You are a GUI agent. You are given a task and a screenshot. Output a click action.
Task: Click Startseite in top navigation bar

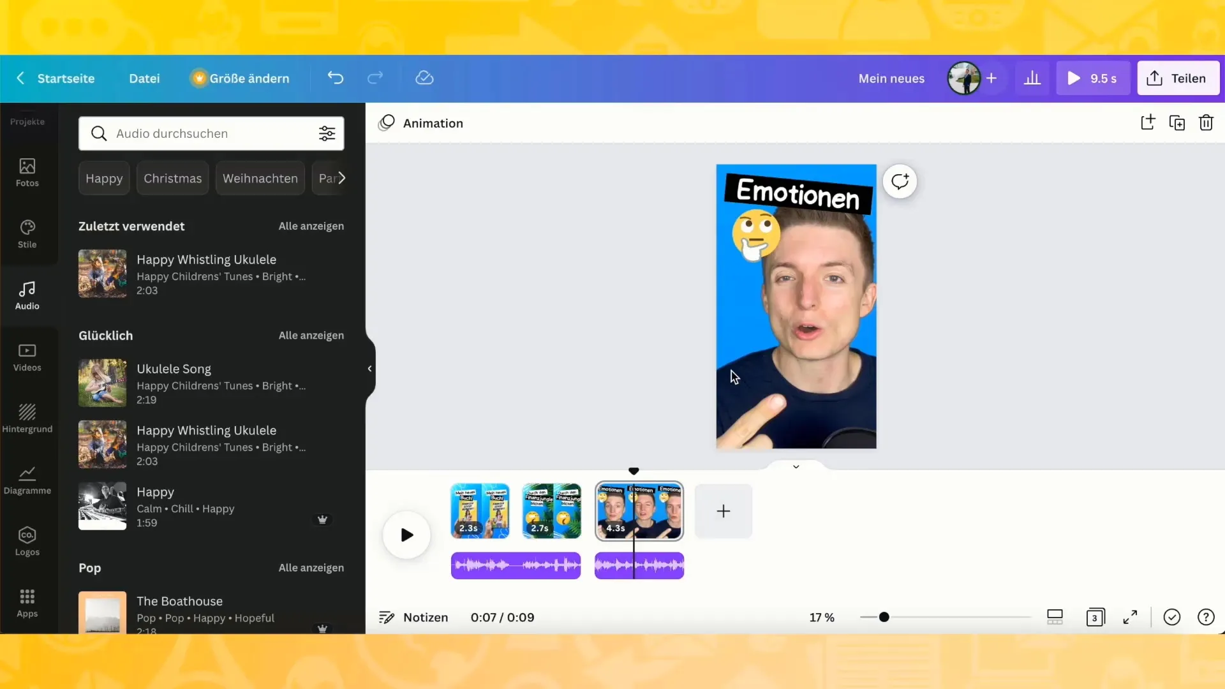click(66, 78)
